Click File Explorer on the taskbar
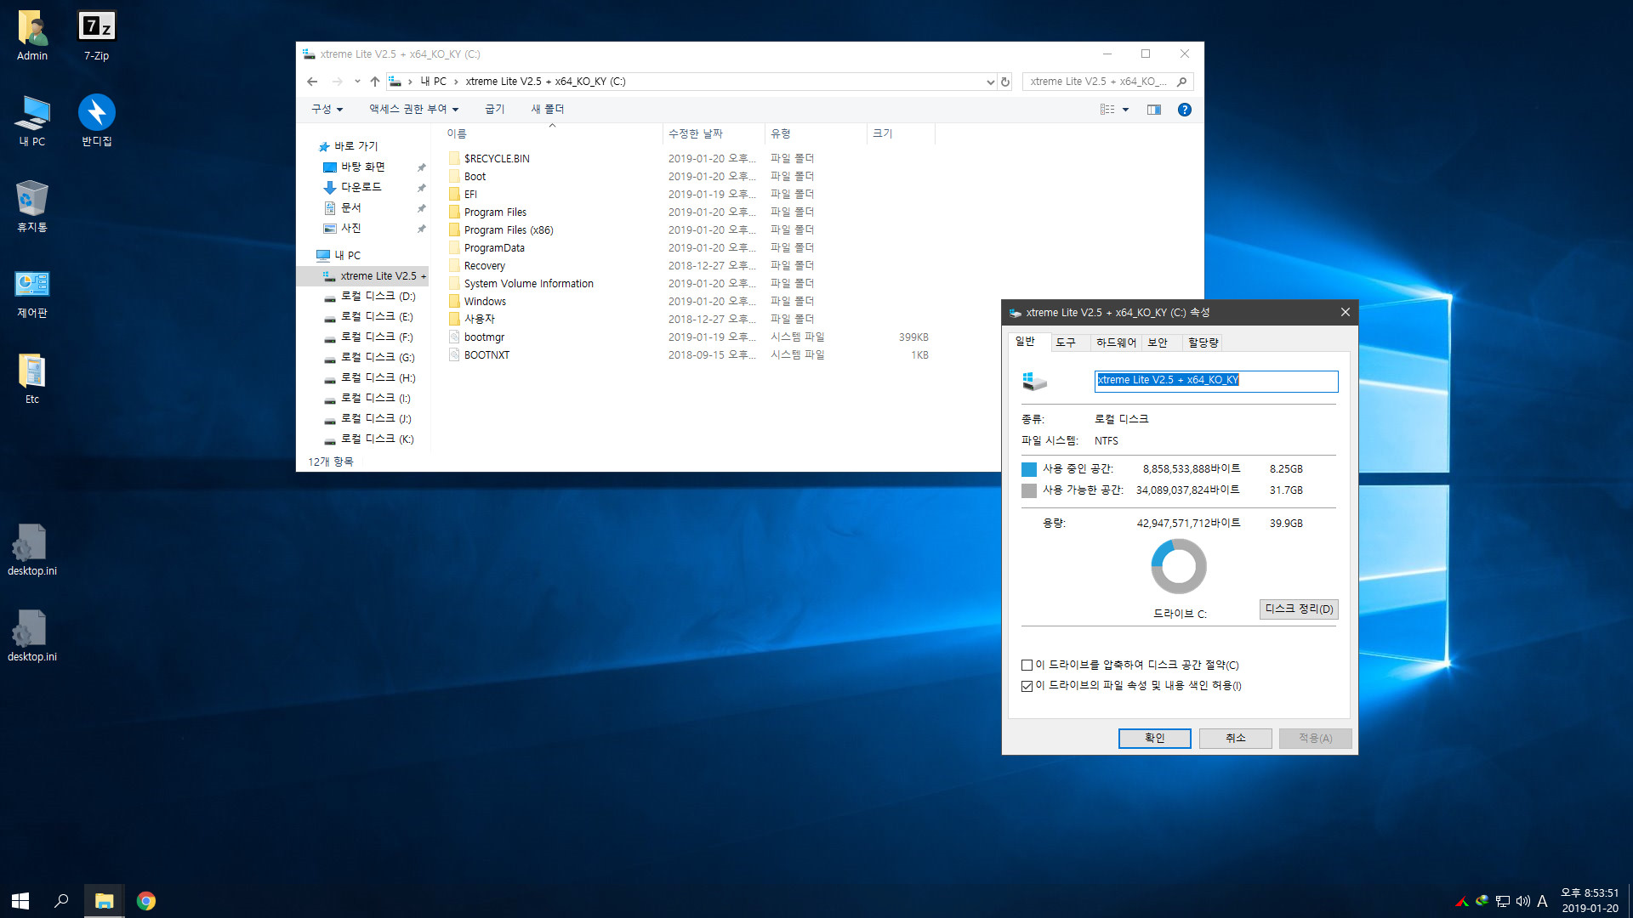 (104, 901)
